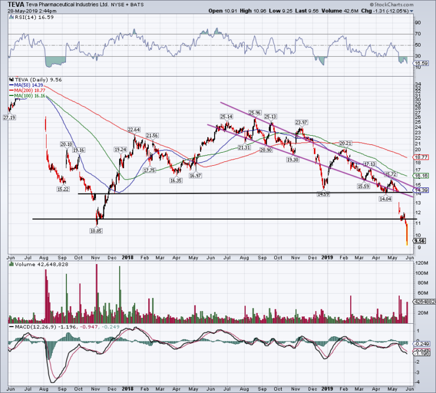
Task: Click the TEVA (Daily) 9.56 legend label
Action: (36, 80)
